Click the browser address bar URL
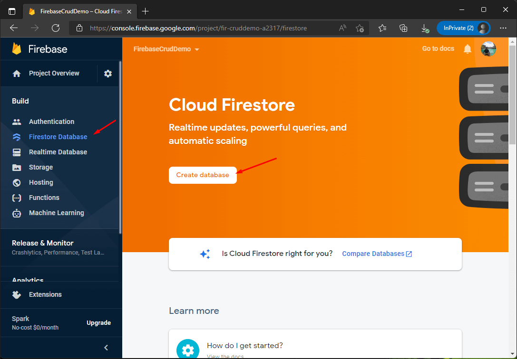517x359 pixels. click(198, 28)
